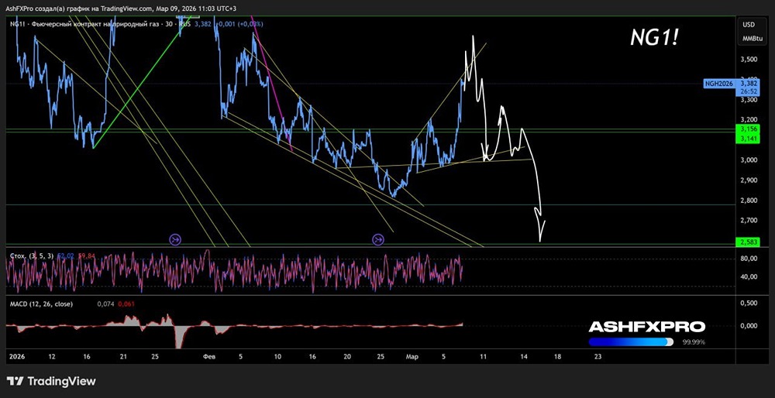Click the 3,300 price scale value
Screen dimensions: 775x398
tap(747, 100)
